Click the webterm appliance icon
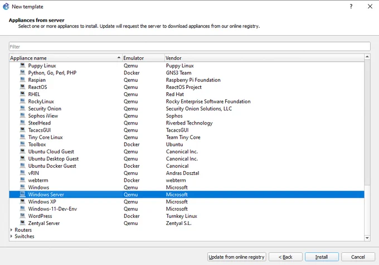The image size is (379, 265). (x=22, y=180)
